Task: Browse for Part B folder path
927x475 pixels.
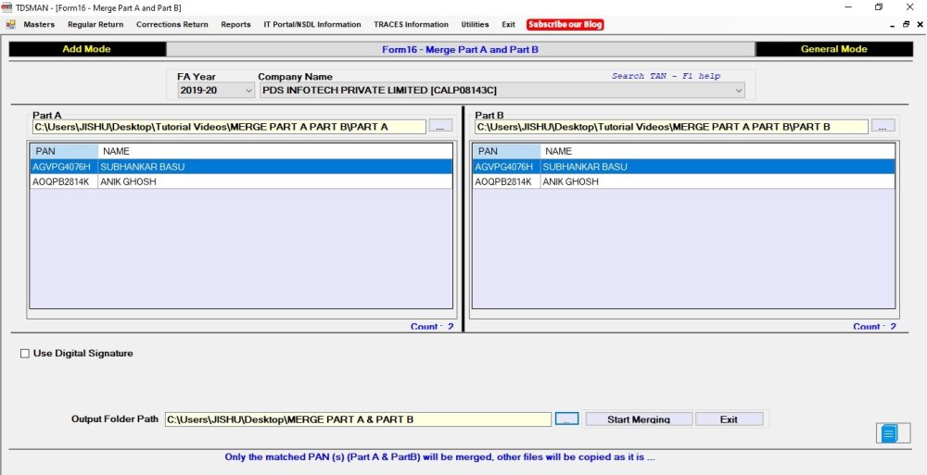Action: click(x=883, y=126)
